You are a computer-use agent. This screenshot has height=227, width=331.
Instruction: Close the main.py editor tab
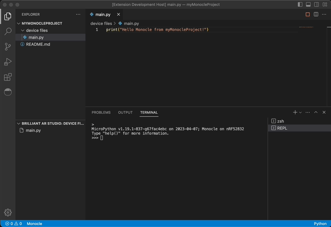[119, 15]
